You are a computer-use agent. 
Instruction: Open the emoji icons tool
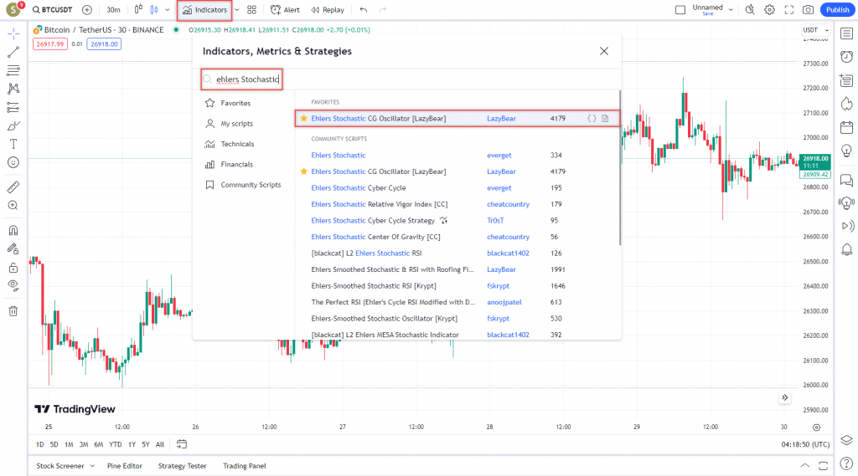click(x=13, y=162)
